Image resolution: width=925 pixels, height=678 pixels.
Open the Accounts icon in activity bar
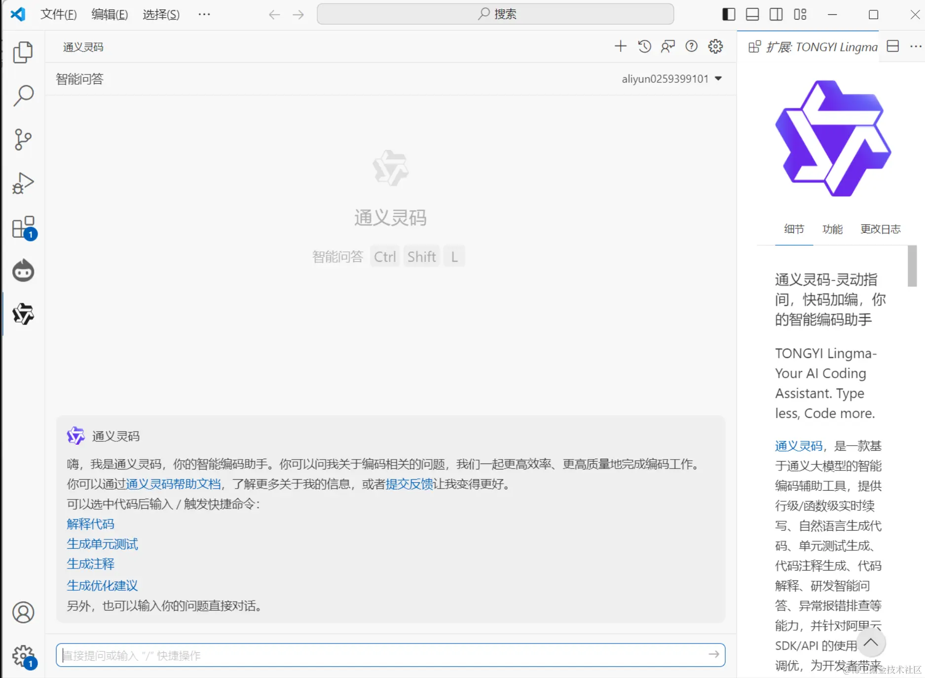(23, 612)
